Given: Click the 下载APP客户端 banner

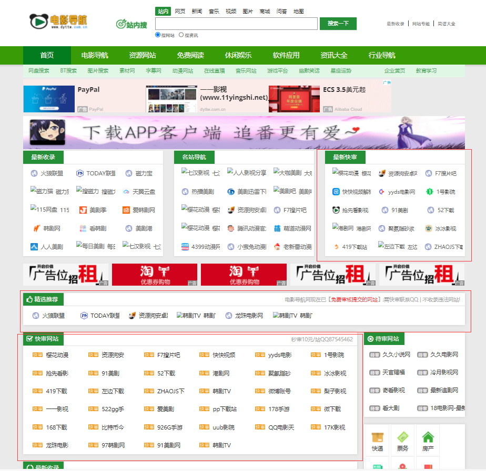Looking at the screenshot, I should point(244,132).
